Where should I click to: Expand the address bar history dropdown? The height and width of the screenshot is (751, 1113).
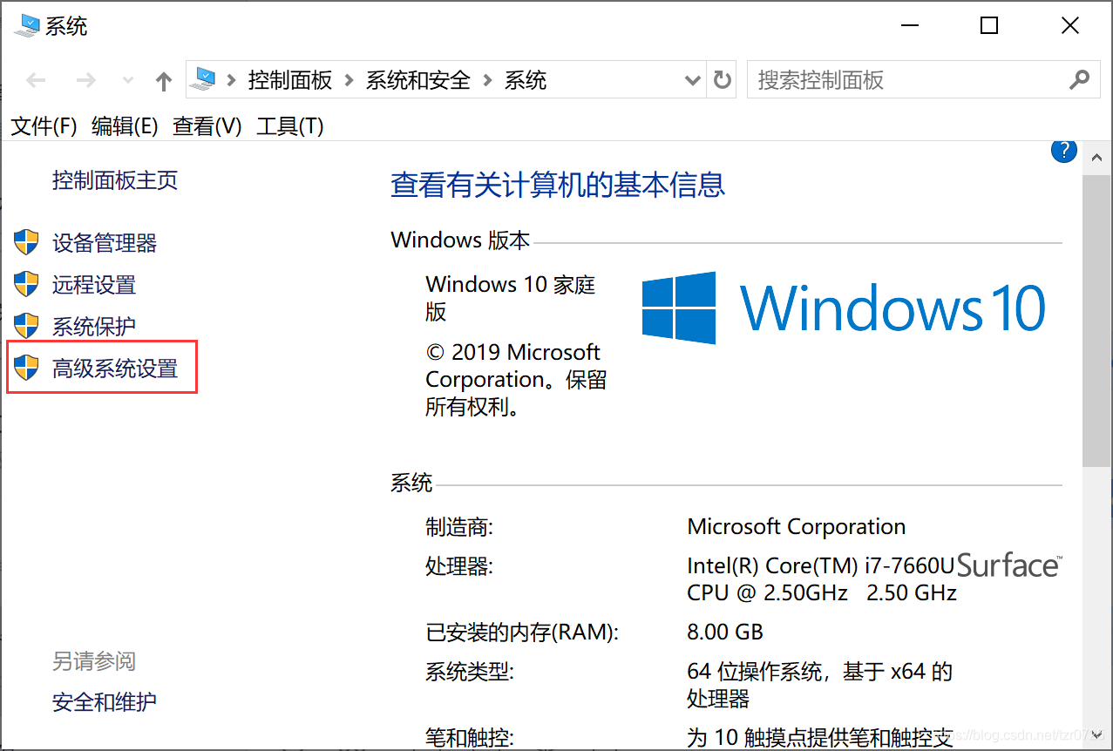693,81
